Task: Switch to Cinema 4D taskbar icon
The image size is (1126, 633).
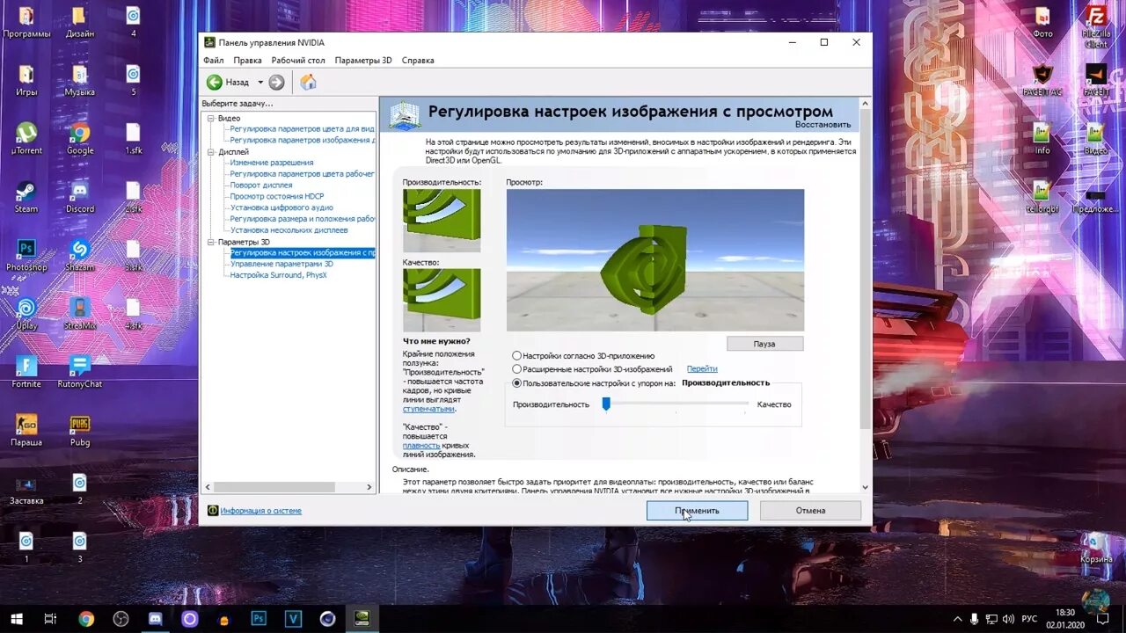Action: click(x=328, y=619)
